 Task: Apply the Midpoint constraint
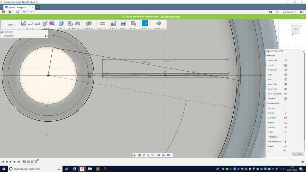[286, 122]
